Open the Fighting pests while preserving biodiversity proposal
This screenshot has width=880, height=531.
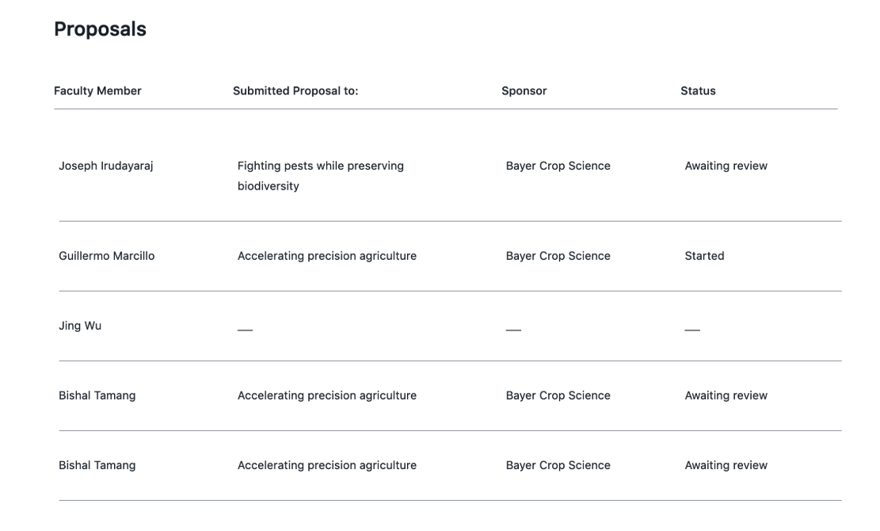point(320,176)
